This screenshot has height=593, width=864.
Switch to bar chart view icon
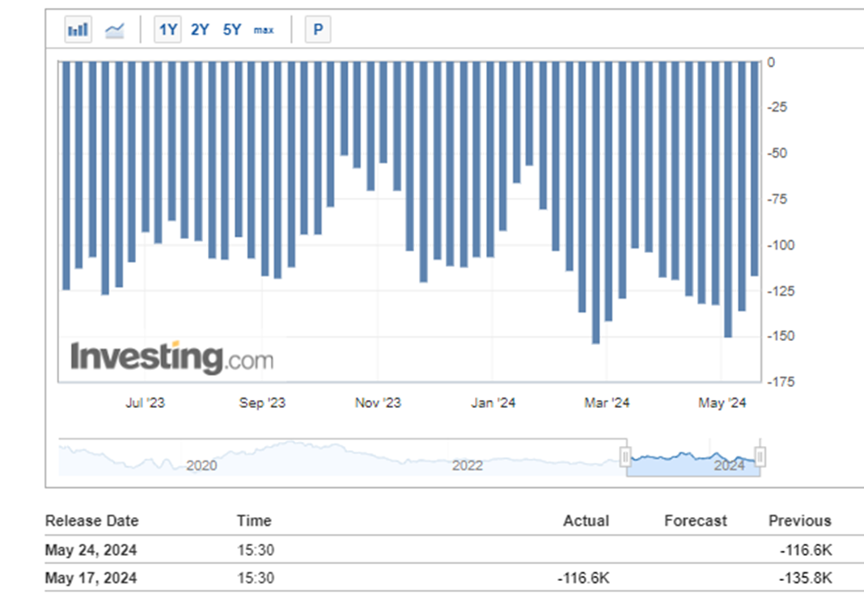pyautogui.click(x=78, y=30)
